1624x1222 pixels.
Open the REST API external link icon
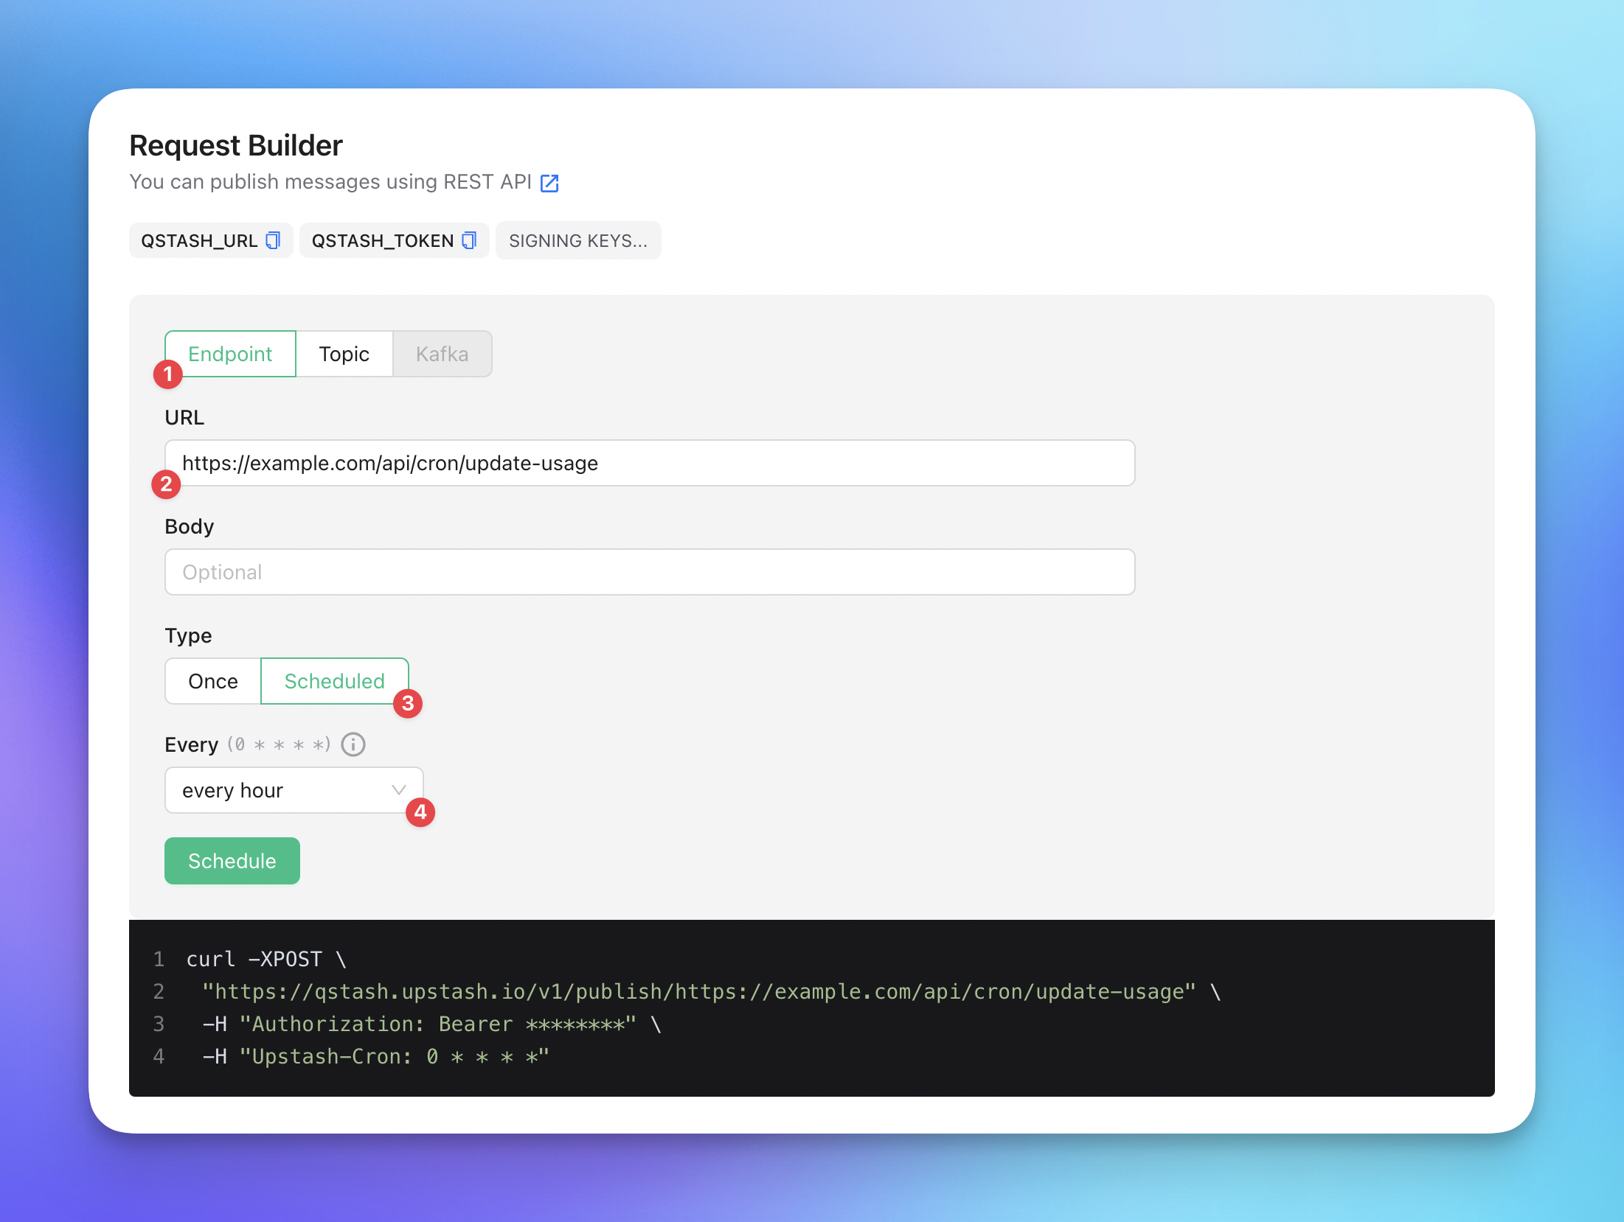[549, 183]
